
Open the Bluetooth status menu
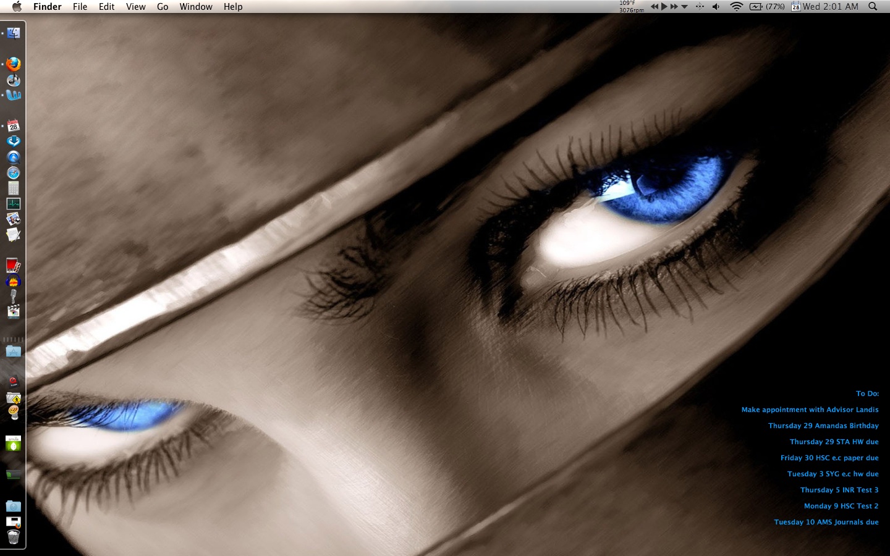[700, 6]
